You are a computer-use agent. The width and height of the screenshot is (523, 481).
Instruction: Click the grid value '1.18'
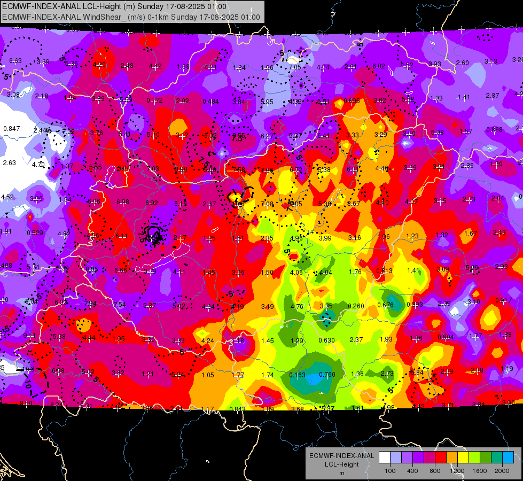pos(238,341)
